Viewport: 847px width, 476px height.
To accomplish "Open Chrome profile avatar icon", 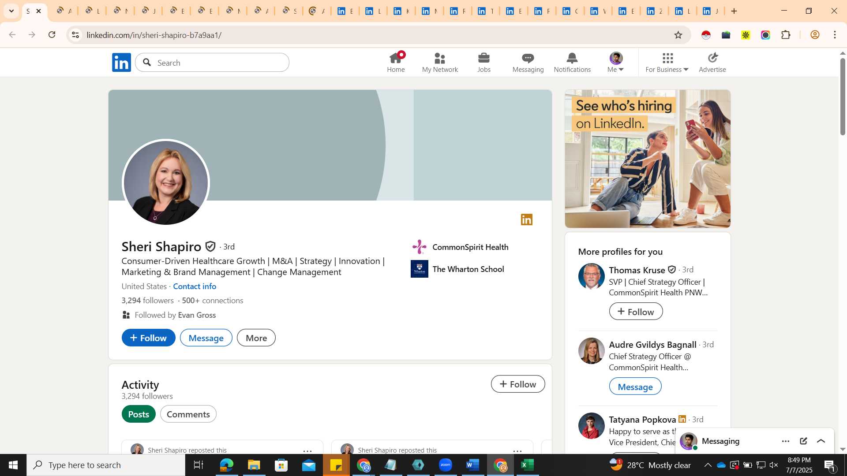I will click(815, 35).
